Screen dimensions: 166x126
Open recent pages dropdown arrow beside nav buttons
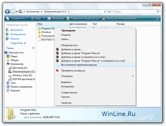17,12
